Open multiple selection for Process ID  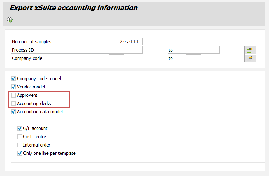coord(250,50)
